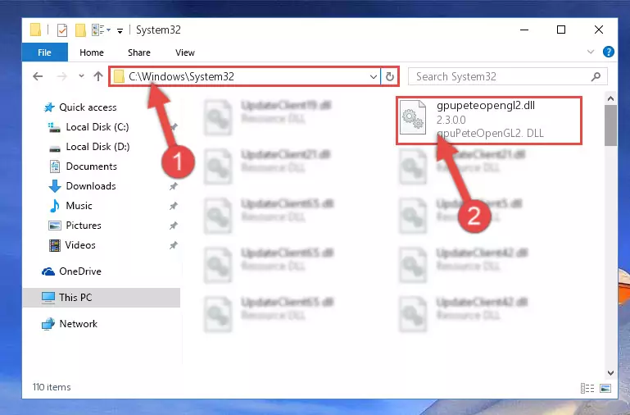Click the gpupeteopengl2.dll gear file icon
Image resolution: width=630 pixels, height=415 pixels.
pyautogui.click(x=413, y=117)
